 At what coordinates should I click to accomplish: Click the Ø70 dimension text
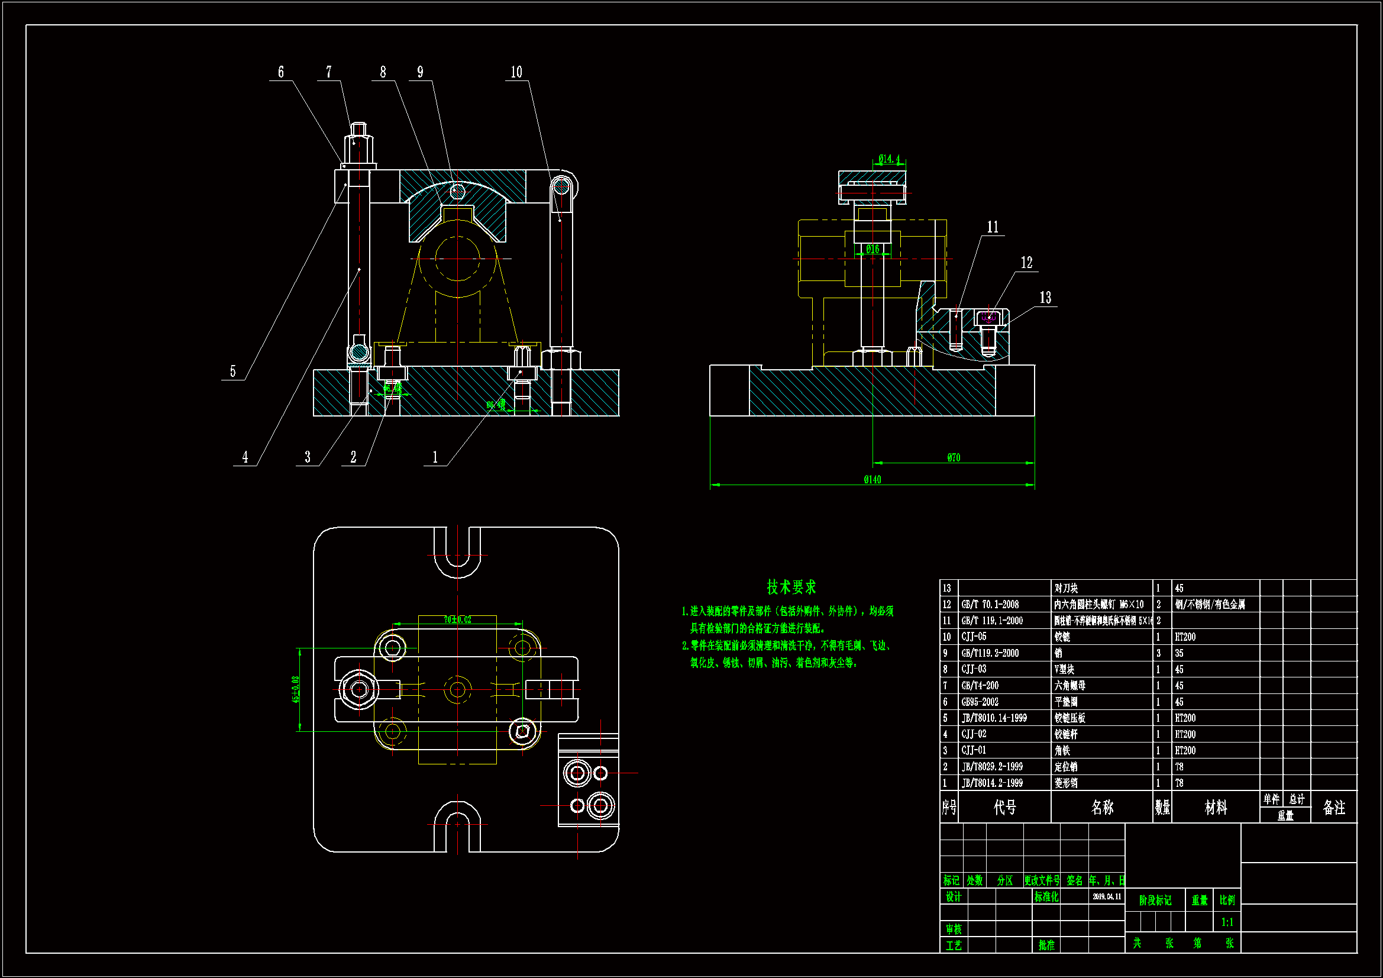tap(954, 458)
